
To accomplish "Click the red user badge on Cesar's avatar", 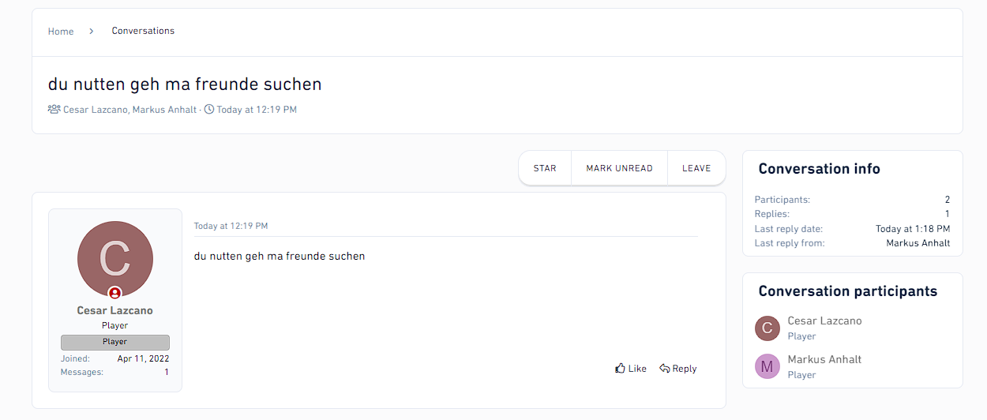I will click(115, 293).
